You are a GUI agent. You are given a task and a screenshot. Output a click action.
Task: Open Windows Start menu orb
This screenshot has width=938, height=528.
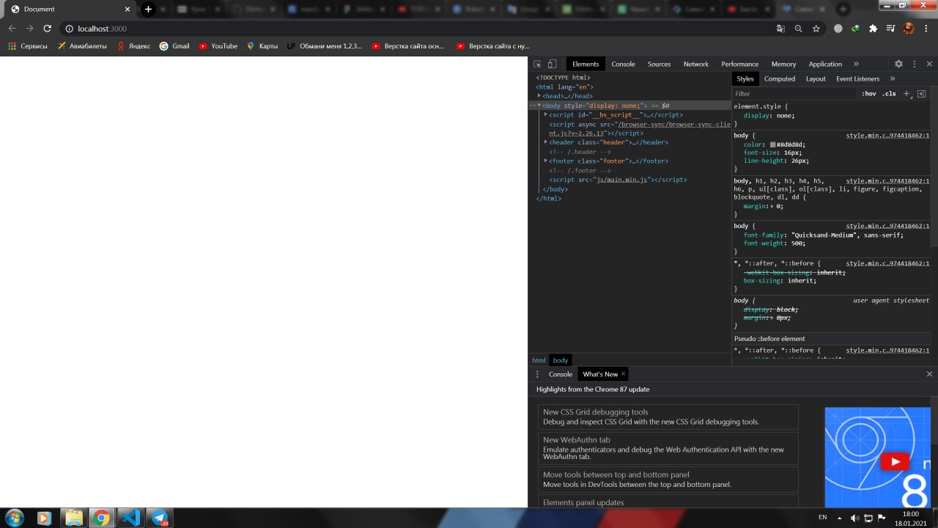pos(15,518)
